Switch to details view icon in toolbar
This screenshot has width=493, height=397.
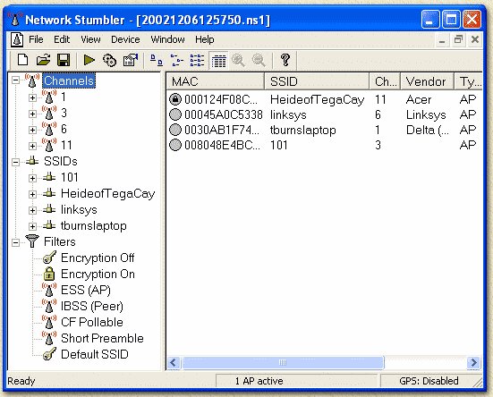(x=218, y=60)
